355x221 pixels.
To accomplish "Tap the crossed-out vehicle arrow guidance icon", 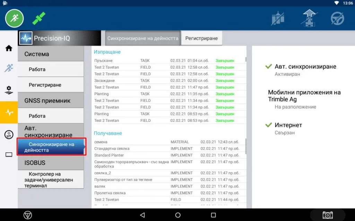I will click(x=309, y=18).
